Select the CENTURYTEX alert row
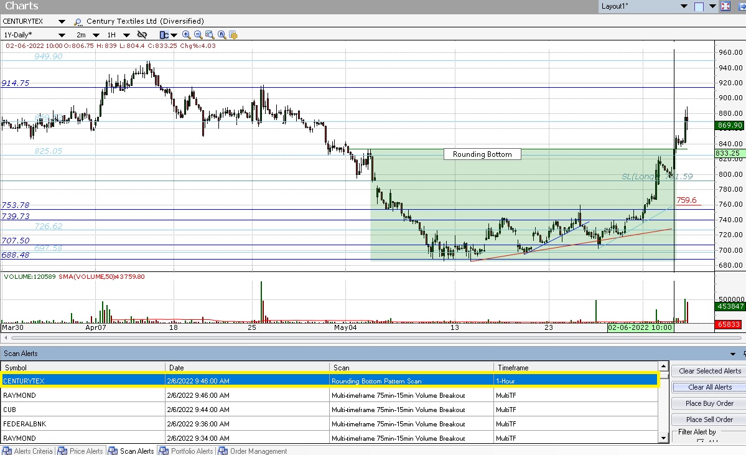 329,381
